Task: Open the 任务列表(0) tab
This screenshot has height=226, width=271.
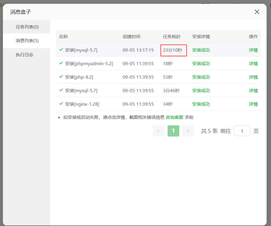Action: pos(27,27)
